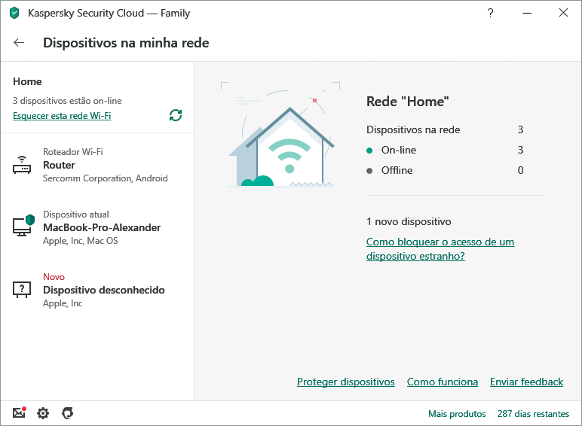
Task: Open the support agent icon
Action: pos(67,413)
